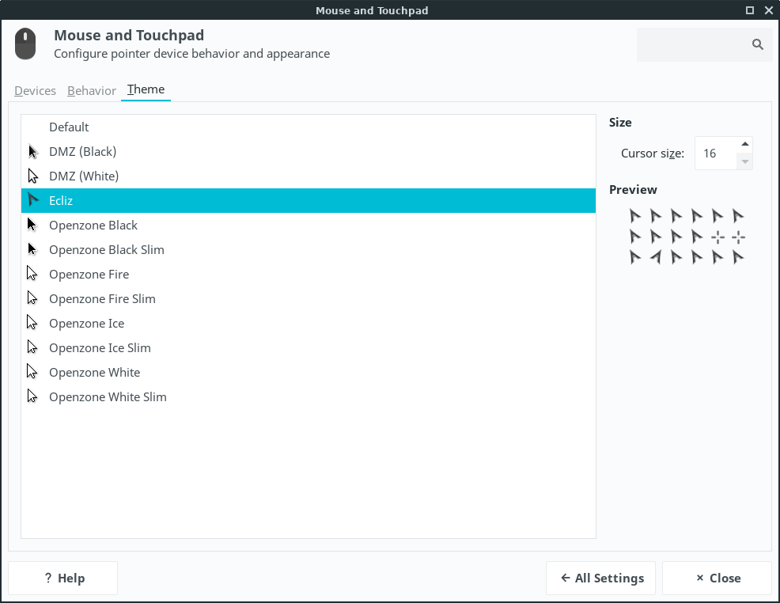Click the Openzone Black cursor arrow icon
The width and height of the screenshot is (780, 603).
[32, 226]
